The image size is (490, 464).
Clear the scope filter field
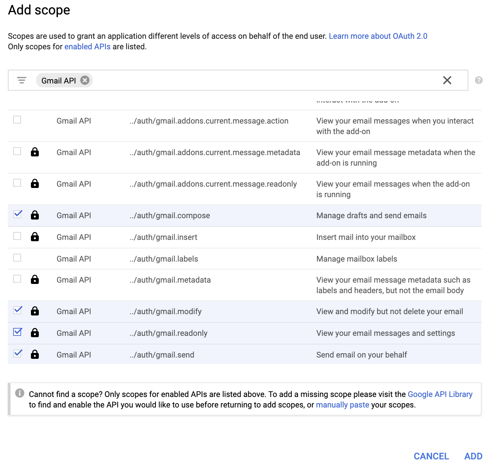click(447, 80)
